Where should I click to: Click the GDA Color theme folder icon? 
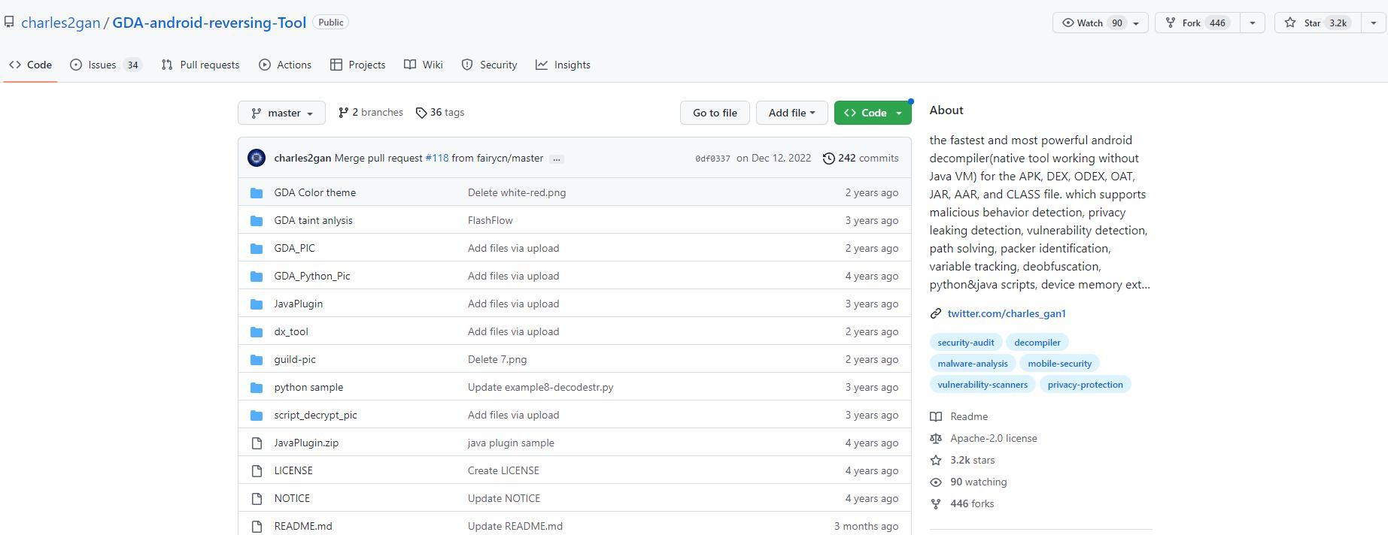[257, 193]
